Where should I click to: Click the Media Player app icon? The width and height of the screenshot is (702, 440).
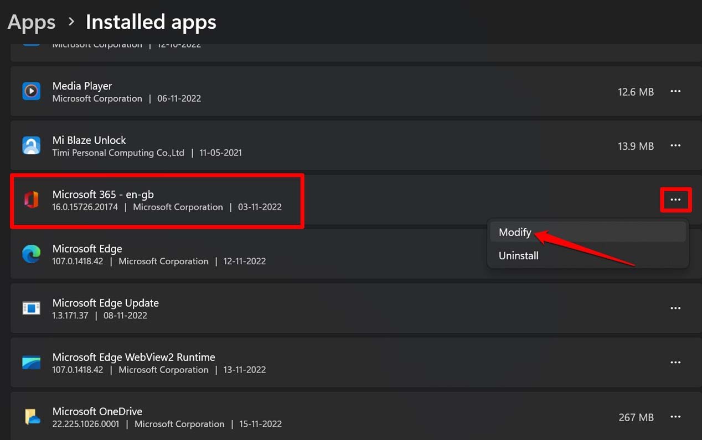(32, 91)
